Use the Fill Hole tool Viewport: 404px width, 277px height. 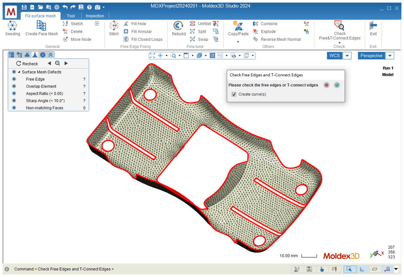coord(135,24)
